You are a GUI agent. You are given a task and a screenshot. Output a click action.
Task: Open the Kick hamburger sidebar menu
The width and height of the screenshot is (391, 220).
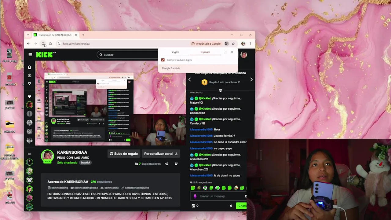tap(30, 55)
